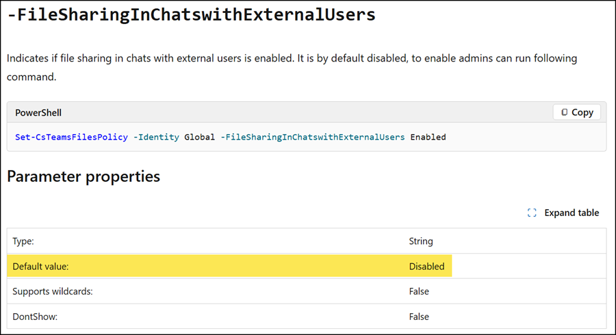The width and height of the screenshot is (616, 335).
Task: Click the String value cell
Action: 421,241
